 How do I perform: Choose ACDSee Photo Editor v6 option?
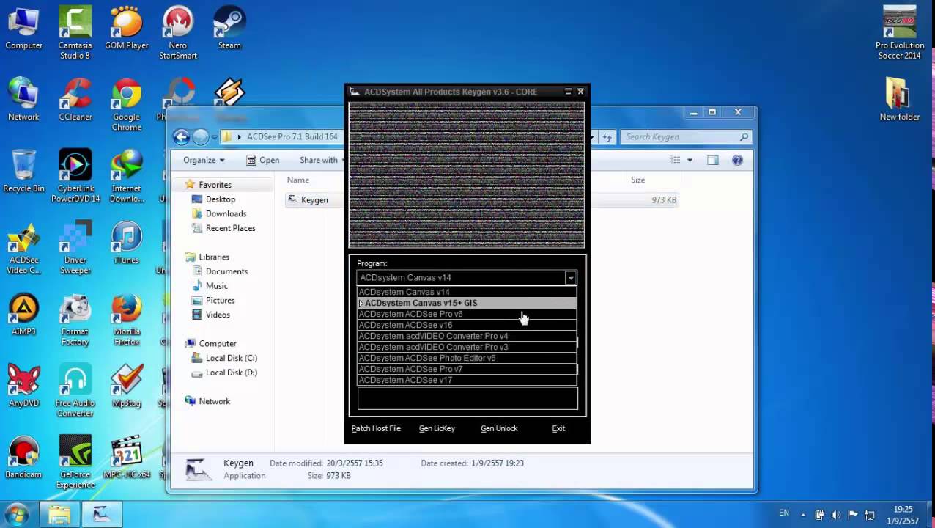click(467, 358)
